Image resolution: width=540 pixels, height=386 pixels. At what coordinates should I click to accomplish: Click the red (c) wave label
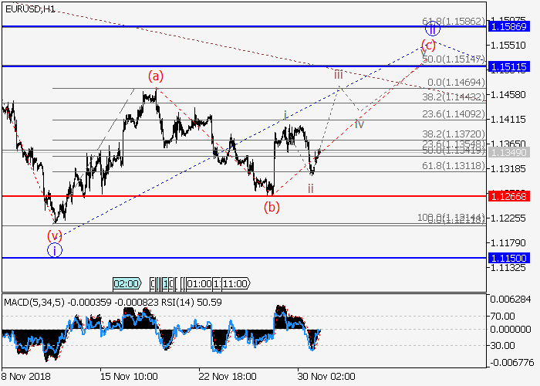430,44
